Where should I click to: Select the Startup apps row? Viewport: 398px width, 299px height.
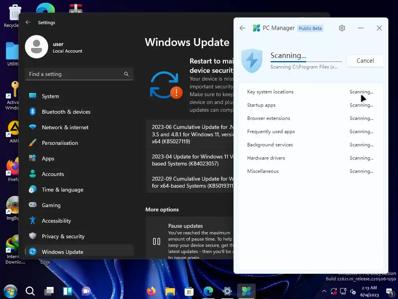(310, 105)
